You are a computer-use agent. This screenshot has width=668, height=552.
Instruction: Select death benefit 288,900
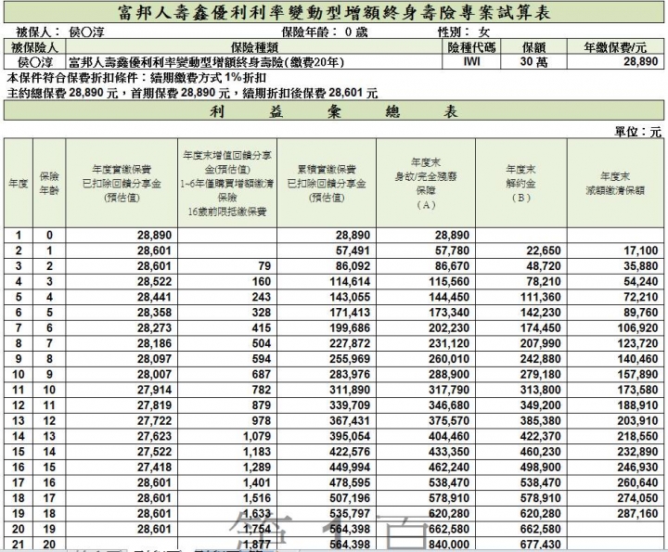pos(449,375)
